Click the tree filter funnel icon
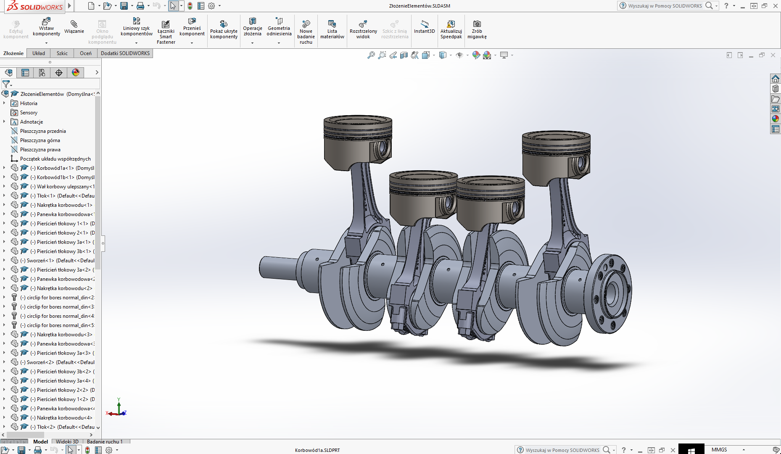The image size is (781, 454). point(6,84)
